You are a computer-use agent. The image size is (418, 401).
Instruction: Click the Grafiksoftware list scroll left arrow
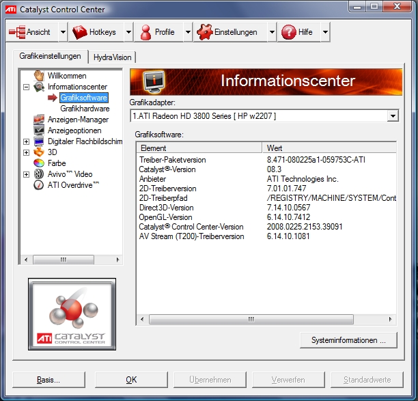point(142,319)
